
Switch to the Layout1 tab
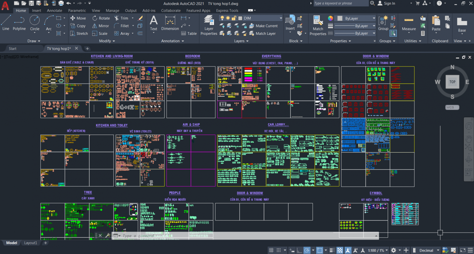click(30, 243)
